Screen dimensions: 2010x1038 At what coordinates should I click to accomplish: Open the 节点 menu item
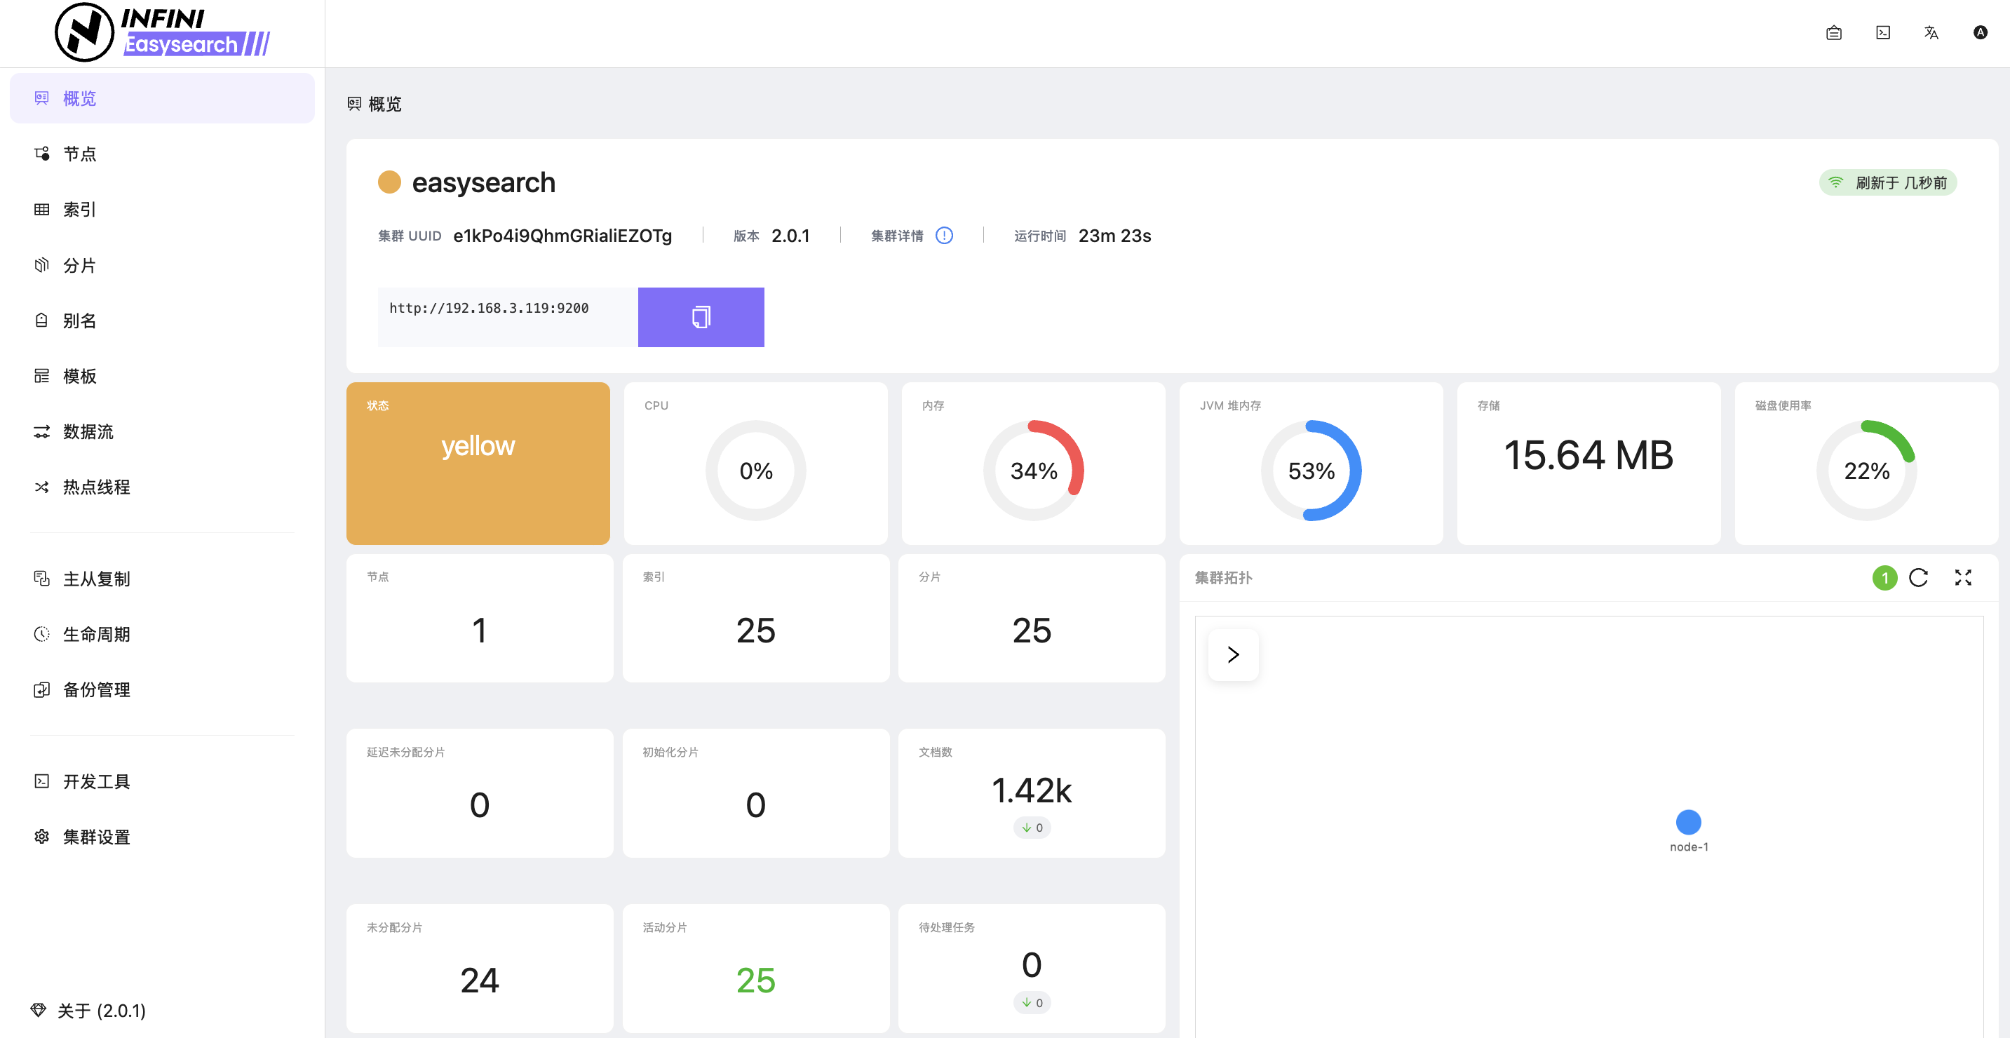click(x=79, y=154)
